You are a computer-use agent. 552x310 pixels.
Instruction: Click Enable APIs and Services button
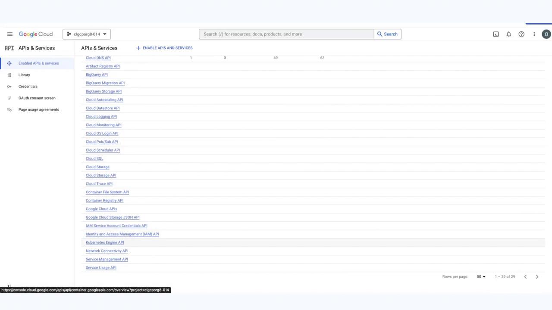(164, 48)
